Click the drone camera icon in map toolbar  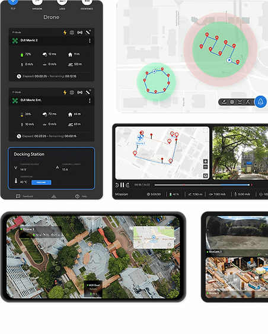point(240,102)
